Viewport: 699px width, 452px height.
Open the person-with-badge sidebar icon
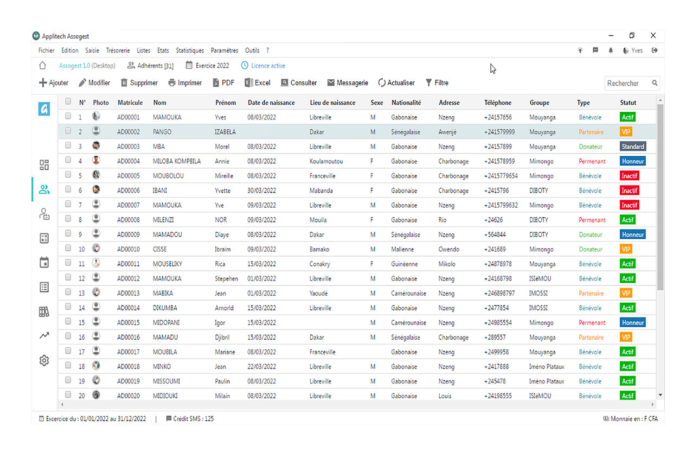coord(44,214)
